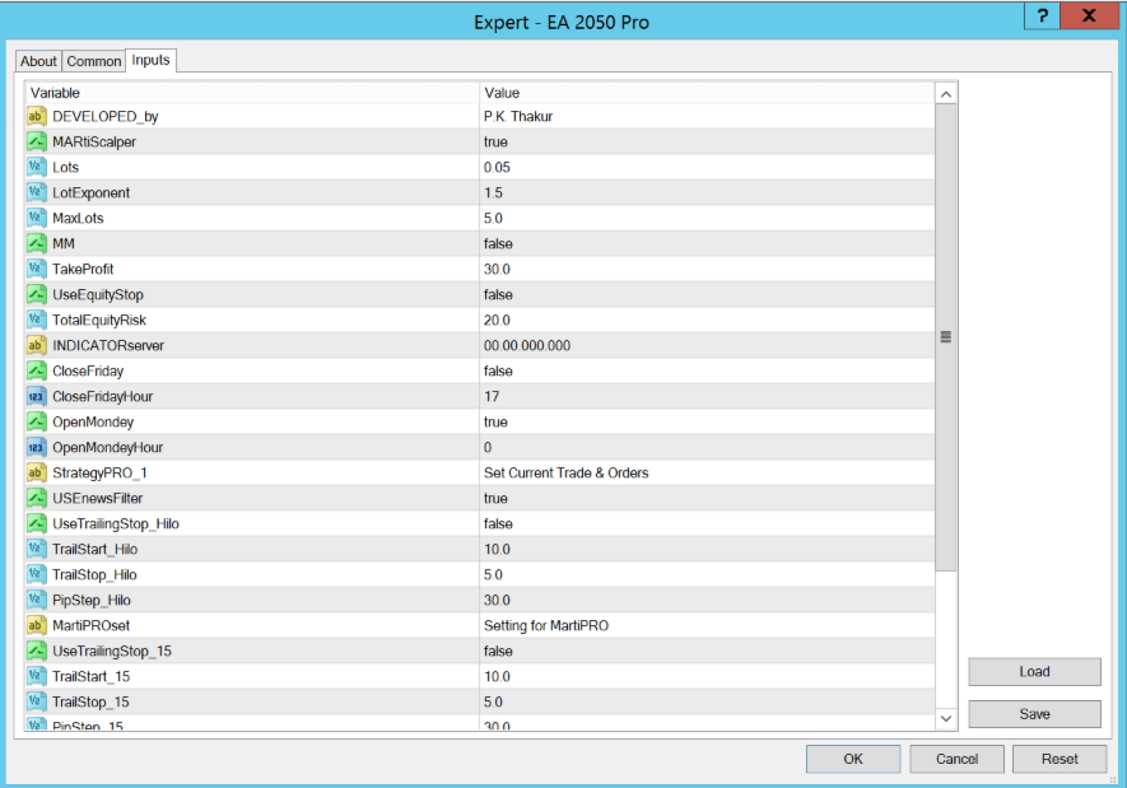
Task: Click the scroll up arrow above the list
Action: pyautogui.click(x=946, y=95)
